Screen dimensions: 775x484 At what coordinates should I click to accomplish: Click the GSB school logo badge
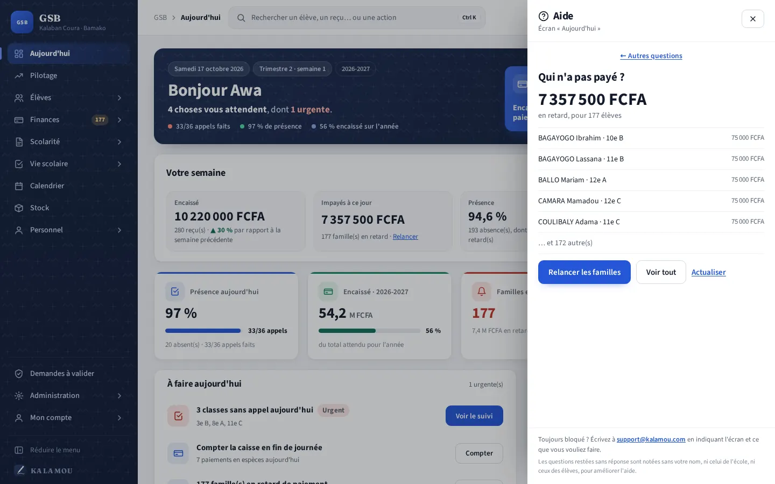pos(22,22)
